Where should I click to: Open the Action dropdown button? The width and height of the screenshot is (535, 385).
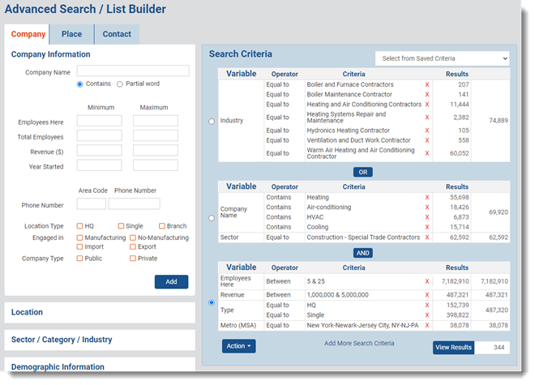coord(238,346)
